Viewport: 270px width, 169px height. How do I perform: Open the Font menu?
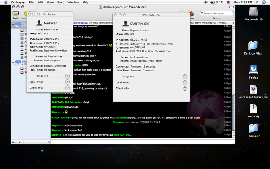(x=60, y=2)
